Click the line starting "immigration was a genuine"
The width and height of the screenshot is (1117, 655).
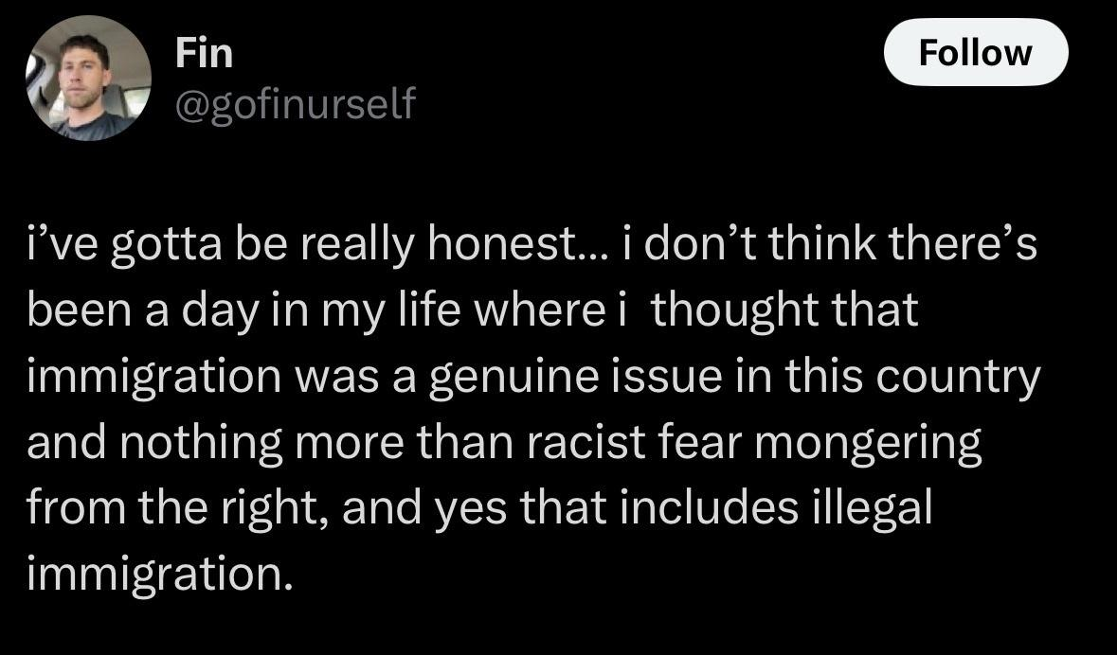[x=533, y=378]
